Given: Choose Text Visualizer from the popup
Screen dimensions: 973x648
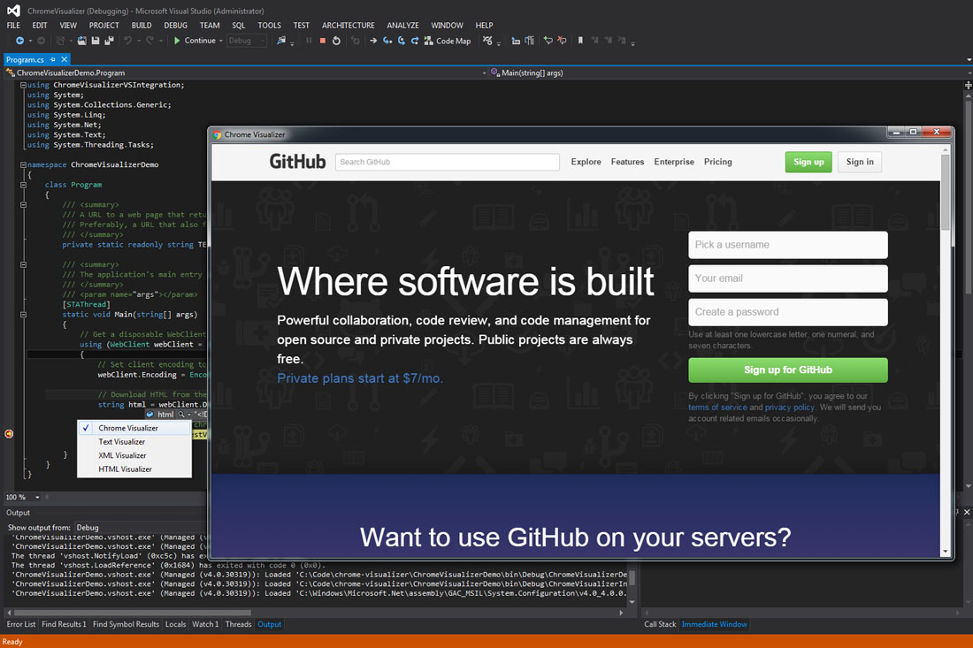Looking at the screenshot, I should 134,441.
